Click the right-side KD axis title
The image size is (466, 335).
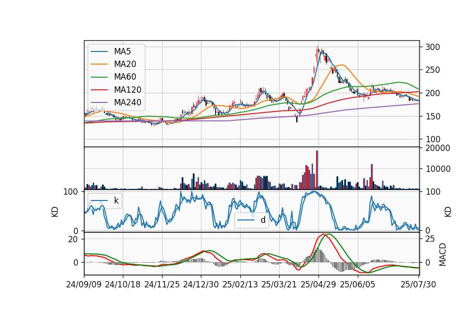click(448, 212)
